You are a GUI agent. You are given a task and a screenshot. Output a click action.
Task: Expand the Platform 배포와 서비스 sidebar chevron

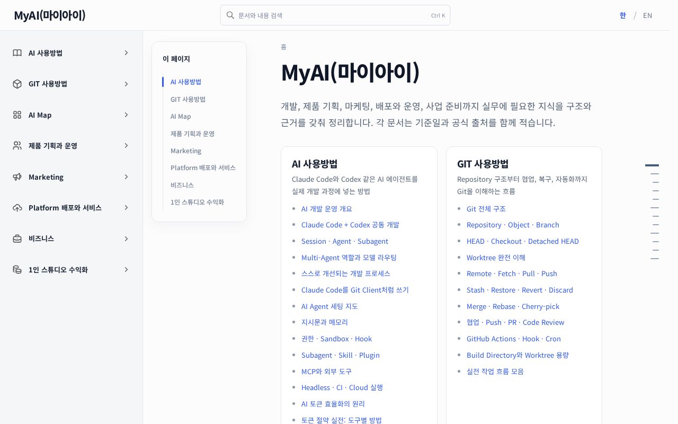(126, 208)
